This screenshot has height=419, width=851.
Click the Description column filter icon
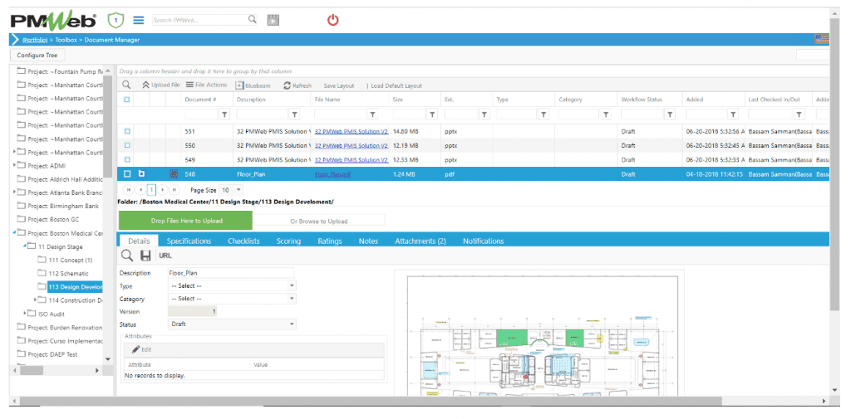pos(294,114)
